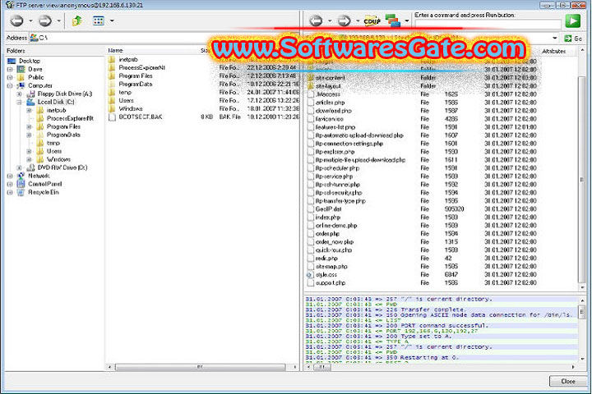The height and width of the screenshot is (394, 592).
Task: Select Network in the Folders tree
Action: pyautogui.click(x=39, y=176)
